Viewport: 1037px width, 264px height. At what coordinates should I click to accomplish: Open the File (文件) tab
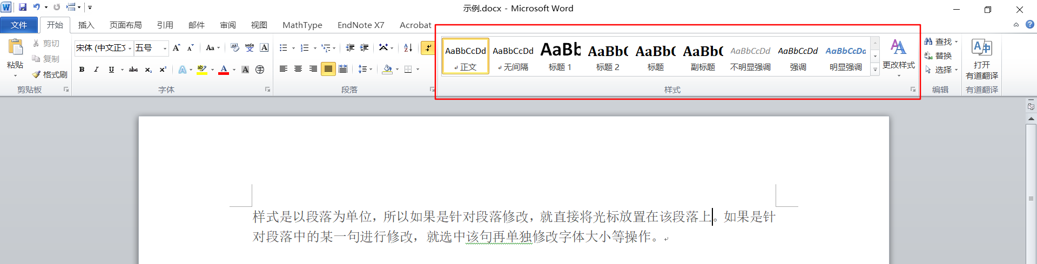pyautogui.click(x=19, y=25)
